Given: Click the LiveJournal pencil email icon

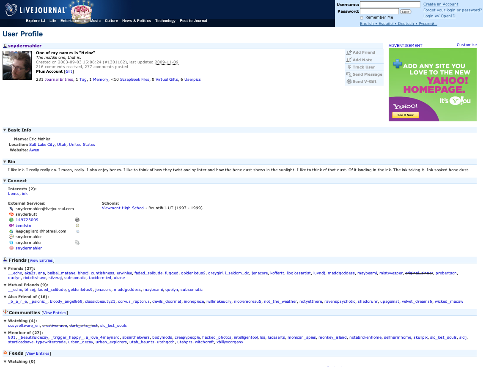Looking at the screenshot, I should pos(11,209).
